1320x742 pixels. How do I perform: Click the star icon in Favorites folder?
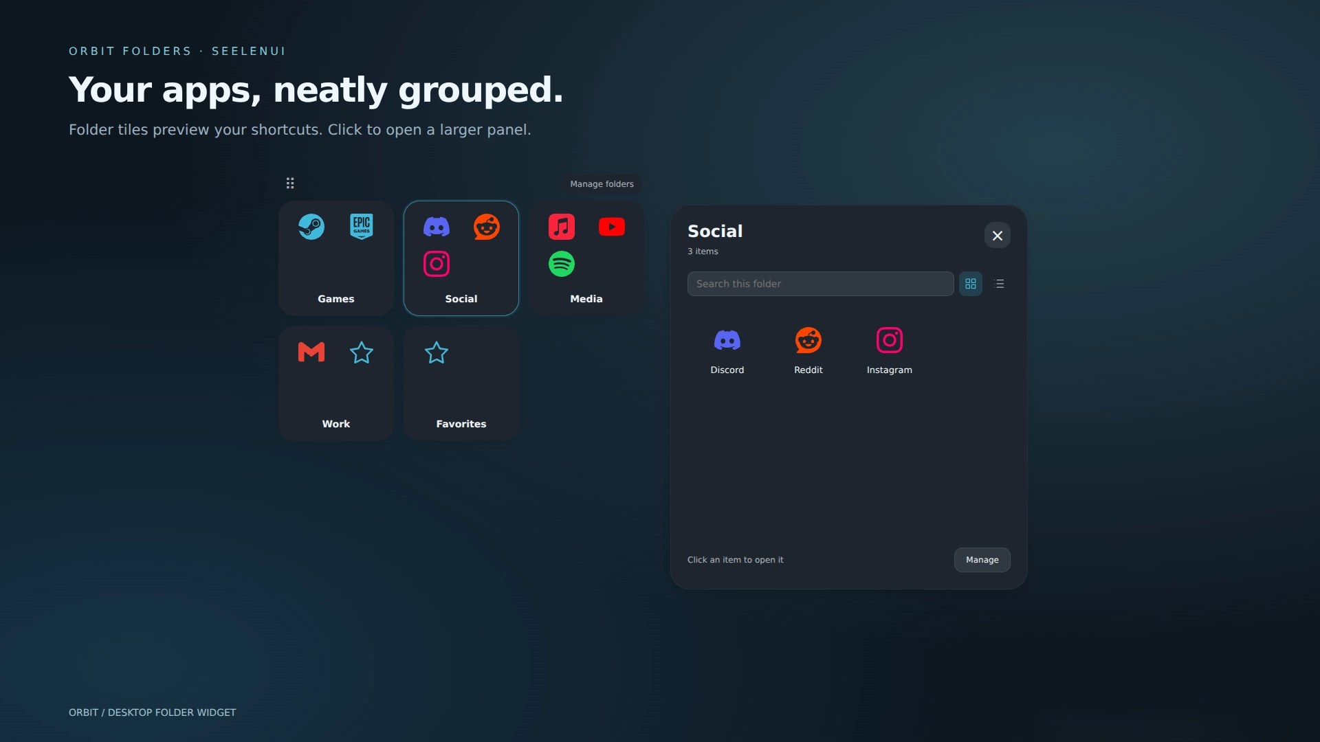(437, 352)
